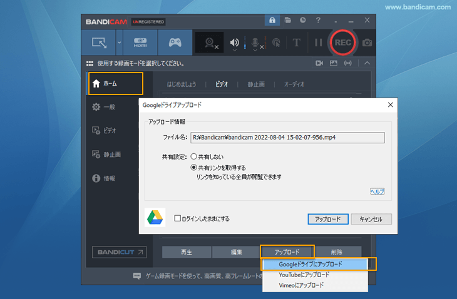This screenshot has width=457, height=299.
Task: Choose YouTubeにアップロード menu item
Action: tap(315, 275)
